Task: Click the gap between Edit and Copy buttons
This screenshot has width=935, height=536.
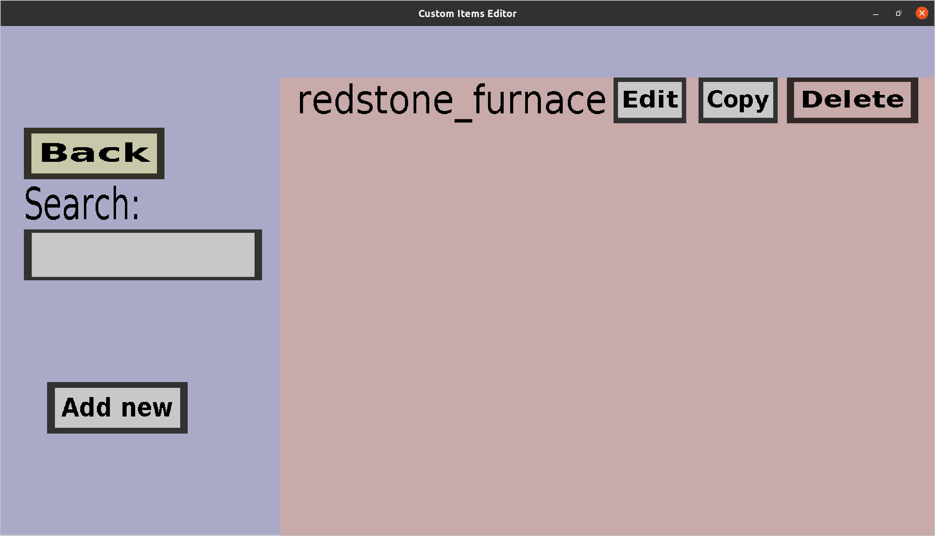Action: point(692,100)
